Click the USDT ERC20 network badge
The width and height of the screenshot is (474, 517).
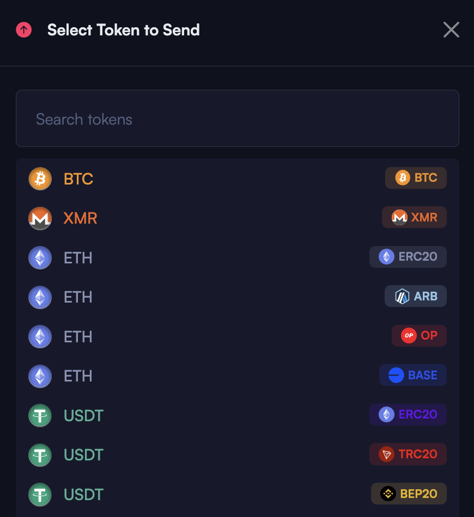tap(408, 415)
